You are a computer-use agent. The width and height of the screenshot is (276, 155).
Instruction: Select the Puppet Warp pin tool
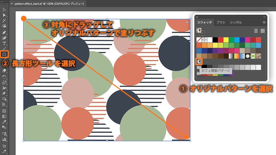pos(4,94)
